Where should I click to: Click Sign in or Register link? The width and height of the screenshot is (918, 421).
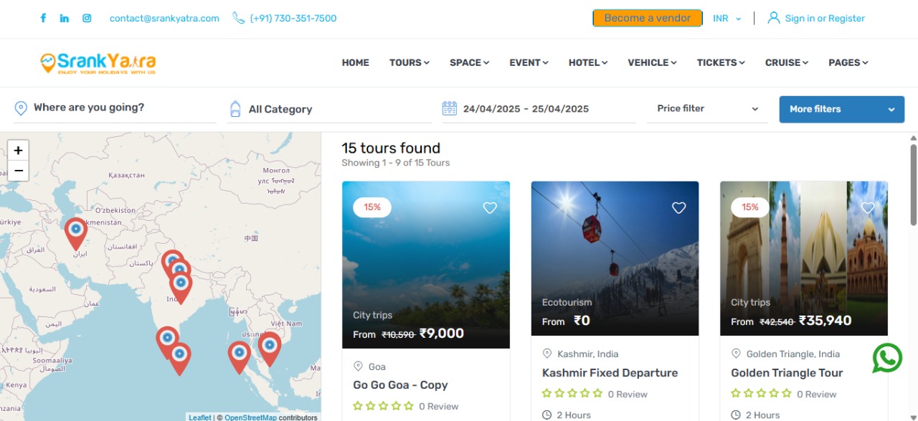click(824, 19)
